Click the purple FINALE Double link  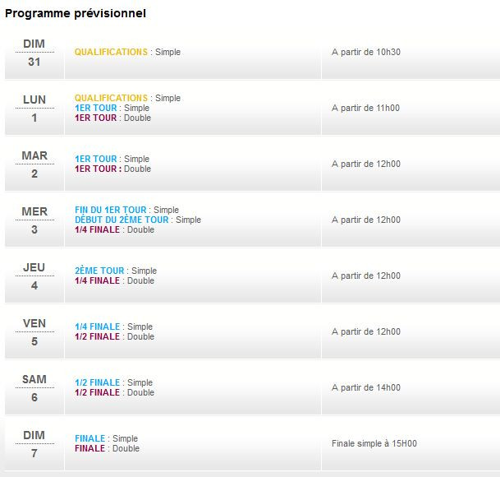(89, 448)
